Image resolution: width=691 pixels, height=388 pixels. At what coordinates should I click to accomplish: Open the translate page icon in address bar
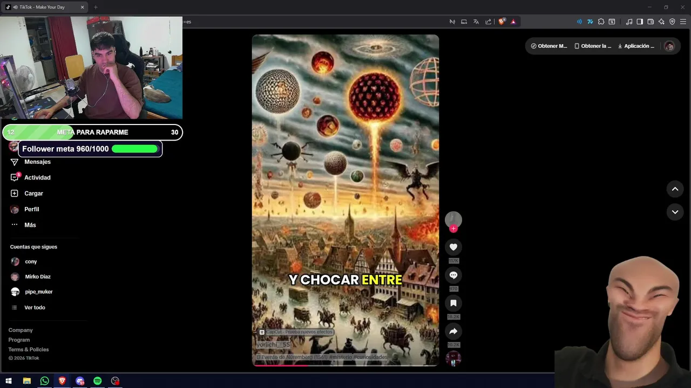coord(476,22)
